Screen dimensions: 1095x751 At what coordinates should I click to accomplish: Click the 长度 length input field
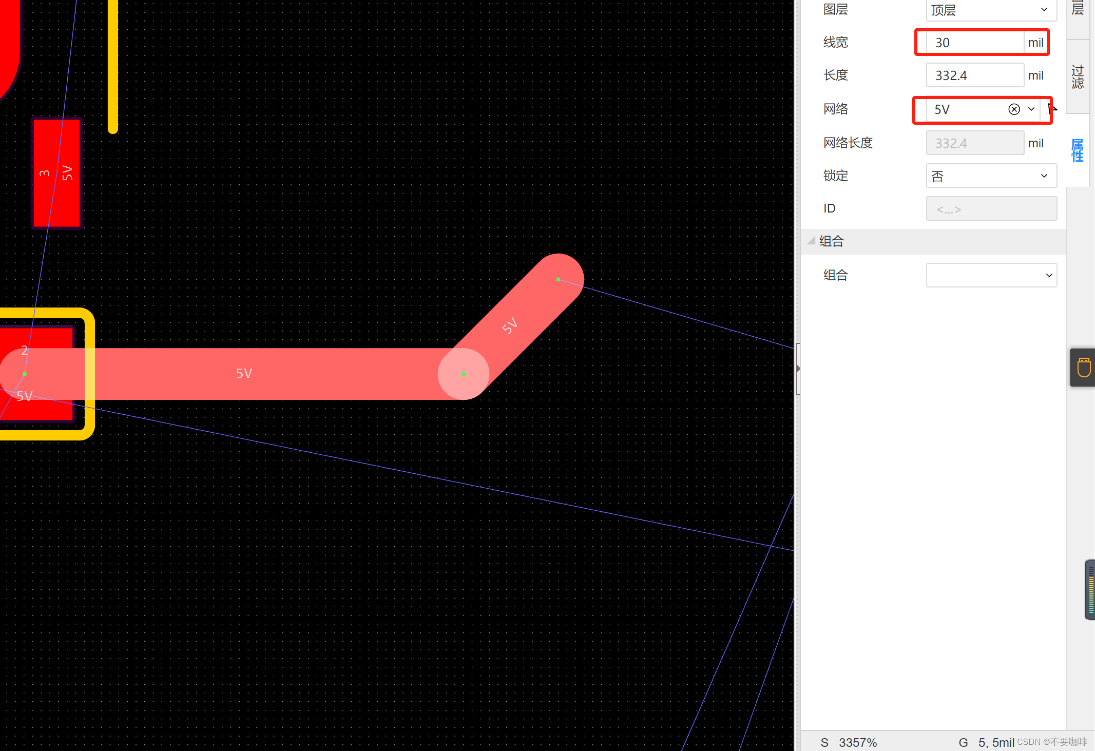[974, 75]
